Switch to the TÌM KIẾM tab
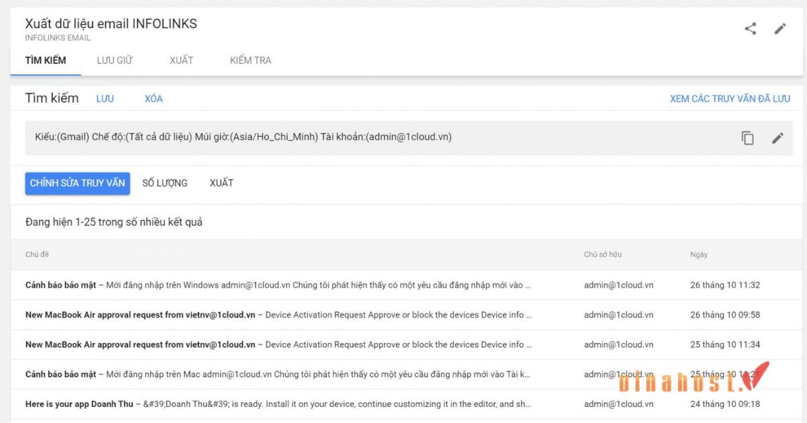Viewport: 807px width, 423px height. (46, 60)
